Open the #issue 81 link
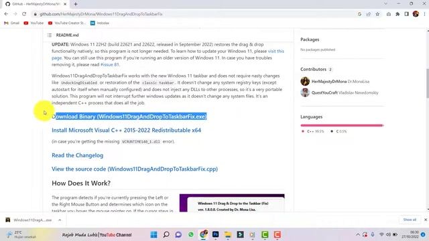429x241 pixels. 109,65
